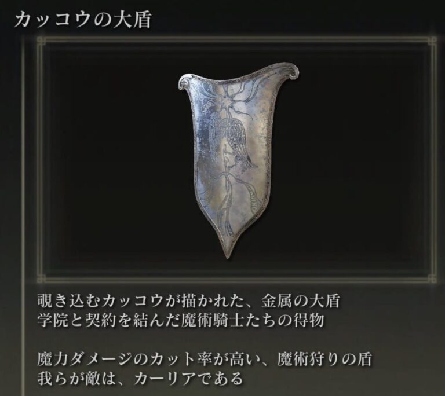Click the phrase 魔術狩りの盾 in description
The width and height of the screenshot is (445, 396).
pos(324,359)
